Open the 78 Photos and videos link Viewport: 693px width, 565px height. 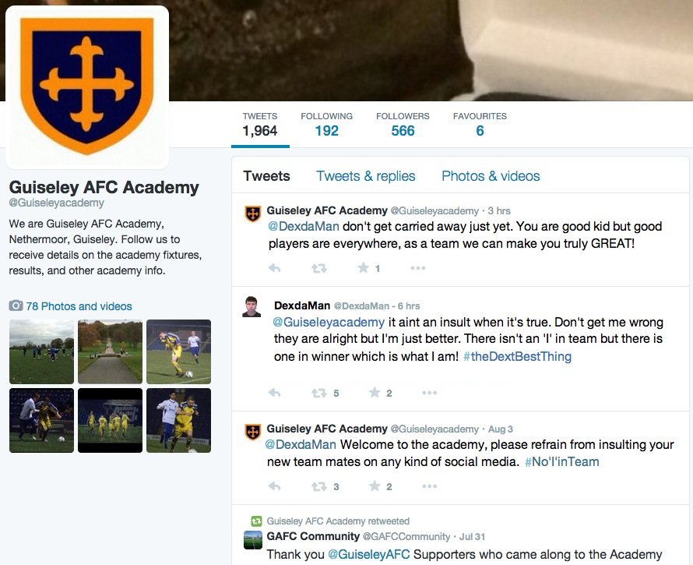click(79, 306)
